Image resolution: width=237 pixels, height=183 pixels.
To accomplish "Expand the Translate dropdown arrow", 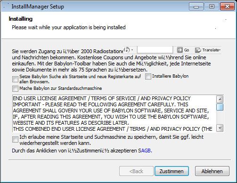I will point(220,50).
